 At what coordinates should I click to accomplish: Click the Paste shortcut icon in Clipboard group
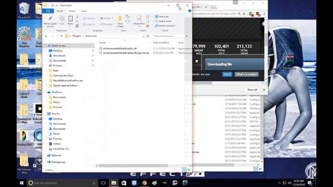[x=77, y=26]
